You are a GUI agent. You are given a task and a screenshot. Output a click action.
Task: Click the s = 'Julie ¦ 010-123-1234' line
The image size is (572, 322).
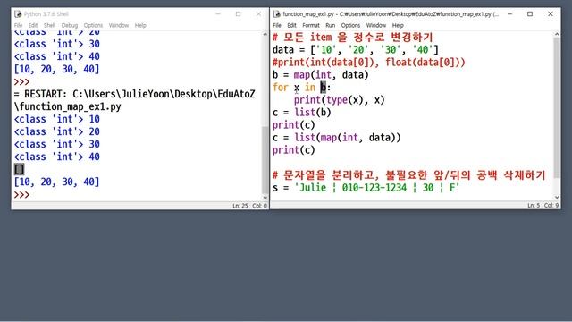point(366,188)
